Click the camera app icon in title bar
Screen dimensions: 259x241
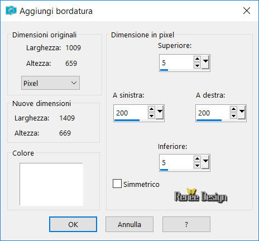click(x=11, y=11)
